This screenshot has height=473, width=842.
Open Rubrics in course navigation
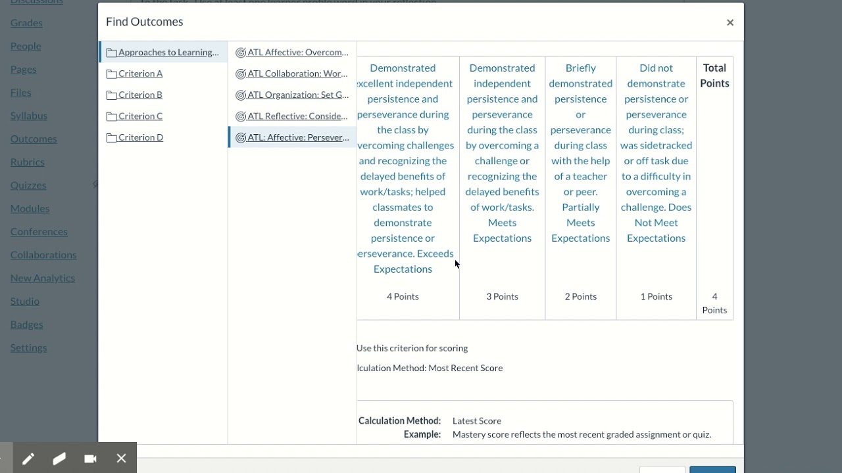(x=28, y=162)
